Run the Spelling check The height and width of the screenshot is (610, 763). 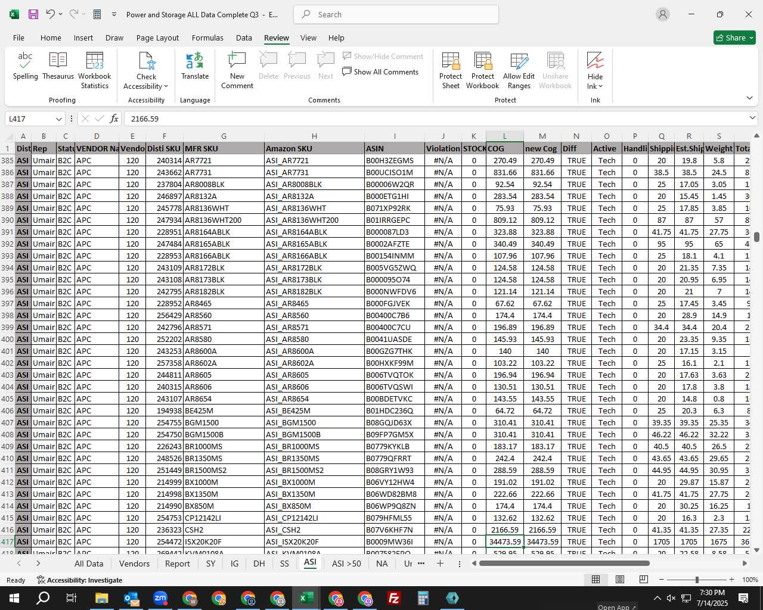click(26, 66)
